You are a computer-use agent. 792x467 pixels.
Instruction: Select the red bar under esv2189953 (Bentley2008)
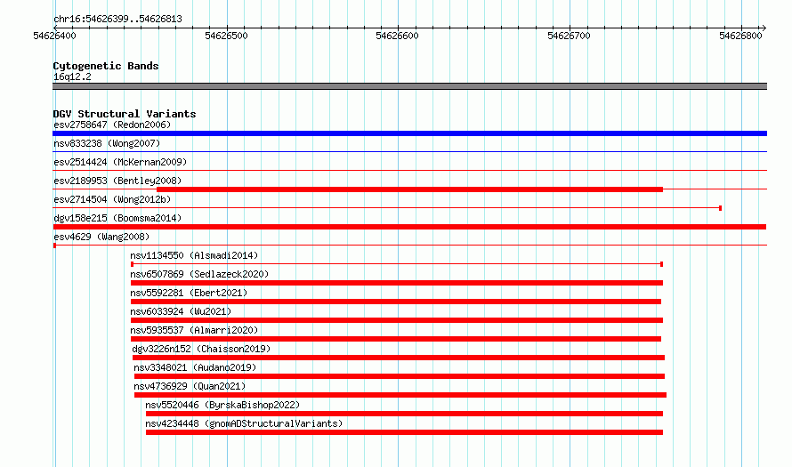coord(409,189)
